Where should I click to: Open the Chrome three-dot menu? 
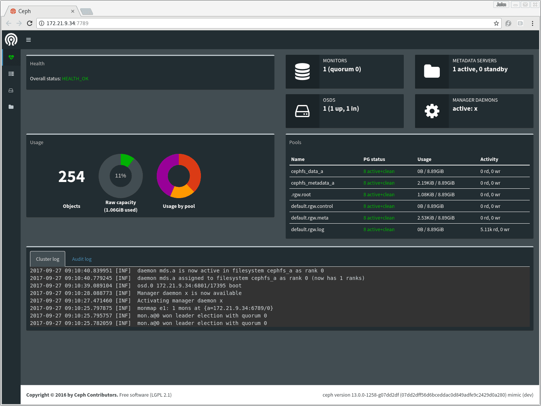pyautogui.click(x=532, y=23)
